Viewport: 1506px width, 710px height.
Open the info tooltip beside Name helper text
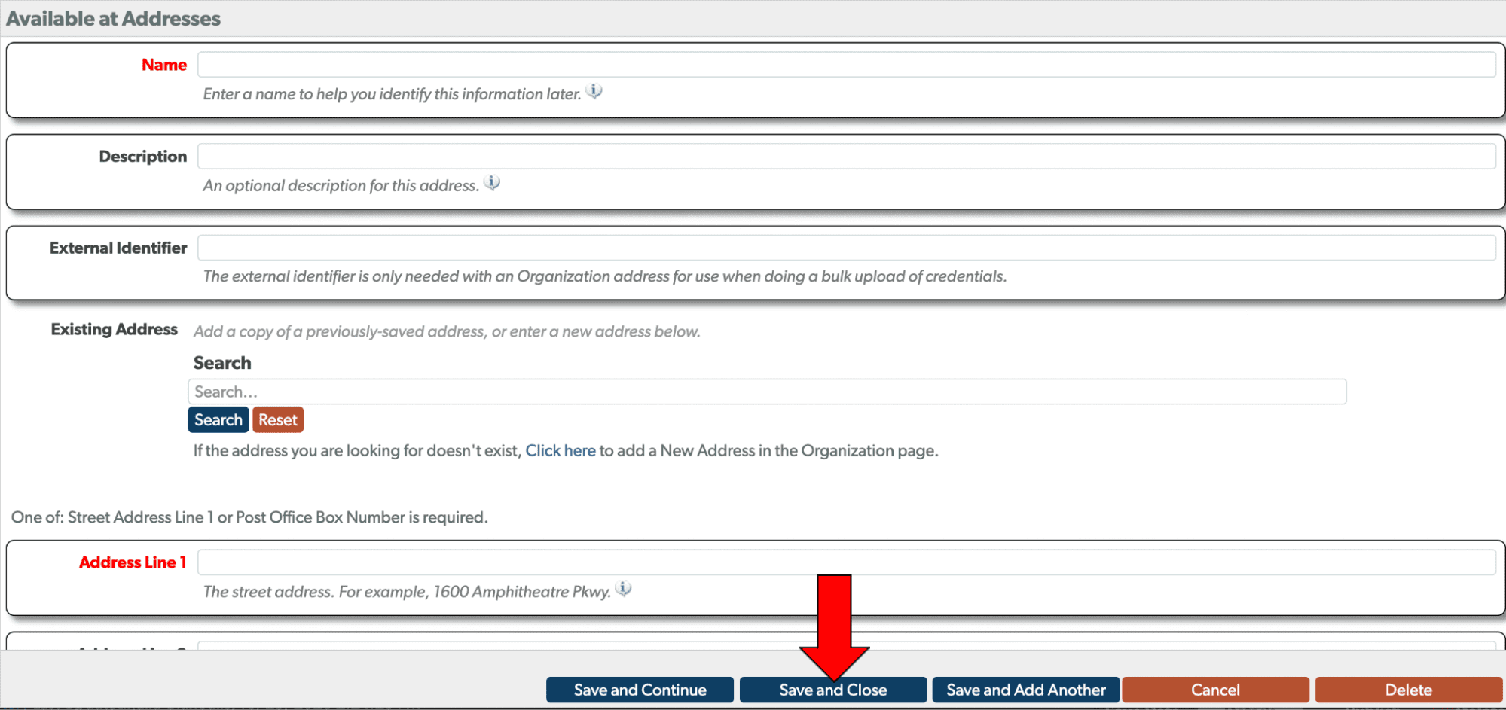[594, 91]
